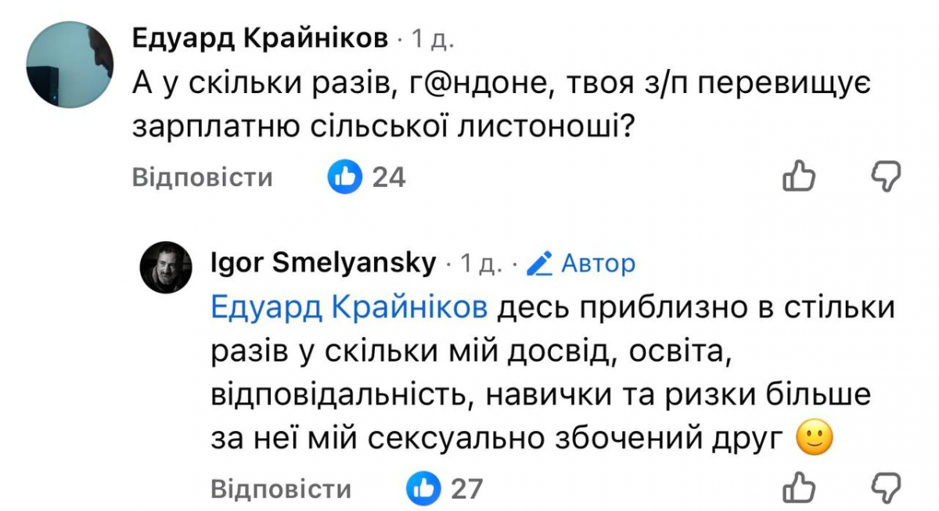Viewport: 939px width, 511px height.
Task: Click the pencil icon next to Автор
Action: [540, 264]
